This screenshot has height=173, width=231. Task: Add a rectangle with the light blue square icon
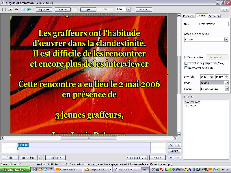[x=23, y=10]
